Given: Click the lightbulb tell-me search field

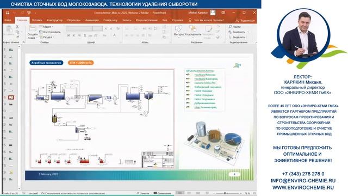Looking at the screenshot, I should [x=206, y=20].
